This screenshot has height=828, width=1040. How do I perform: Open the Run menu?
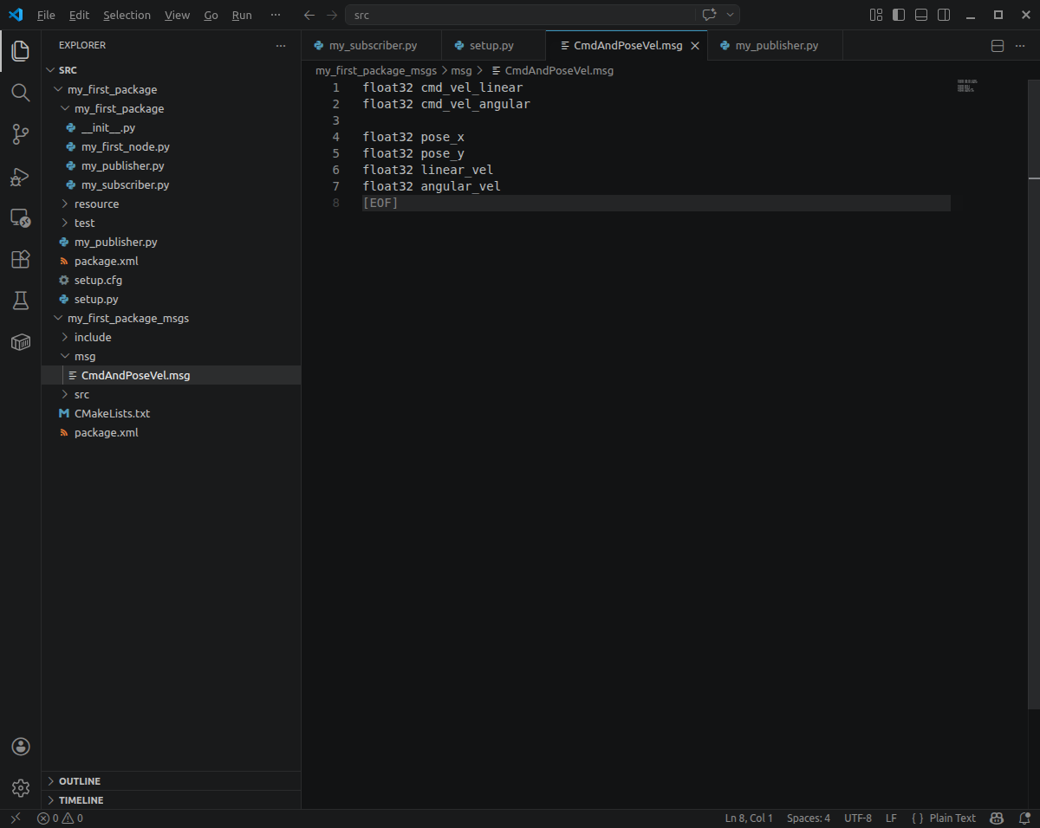pyautogui.click(x=242, y=15)
